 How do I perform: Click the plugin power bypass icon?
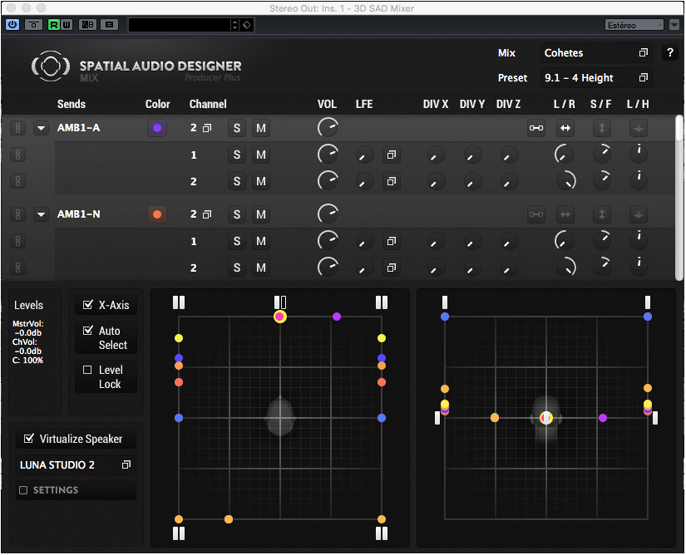click(12, 25)
